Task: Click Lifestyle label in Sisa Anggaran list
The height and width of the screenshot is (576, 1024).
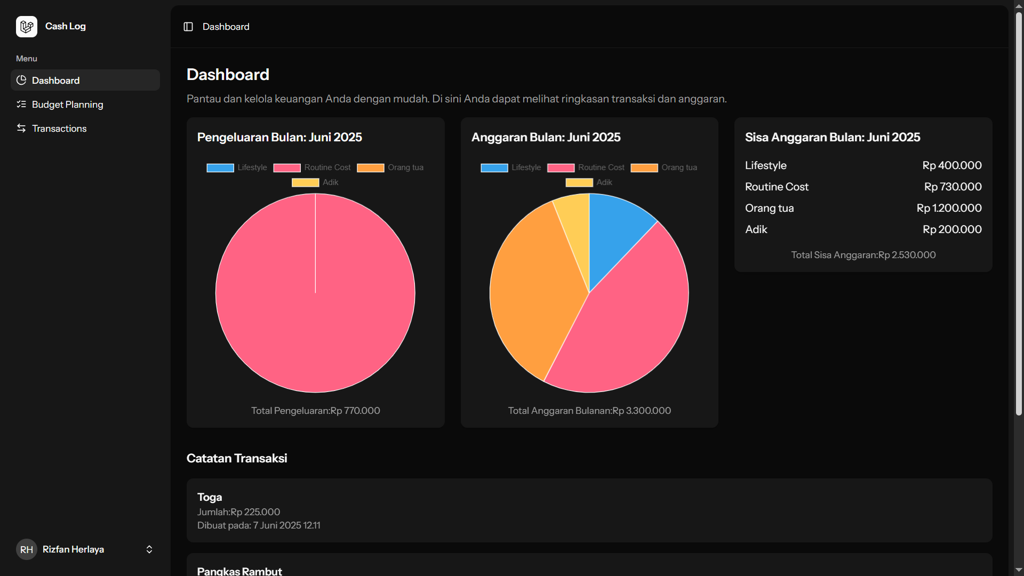Action: [x=765, y=165]
